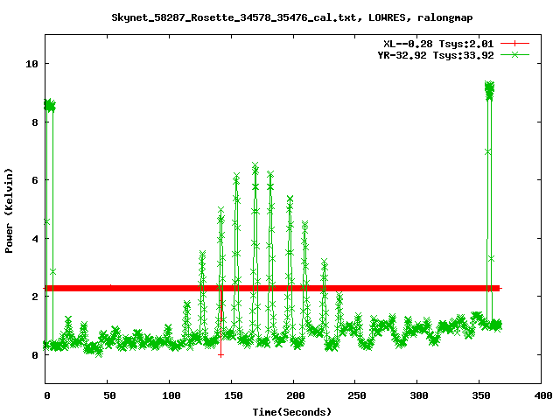The width and height of the screenshot is (560, 420).
Task: Click the y-axis tick label 6
Action: 35,180
